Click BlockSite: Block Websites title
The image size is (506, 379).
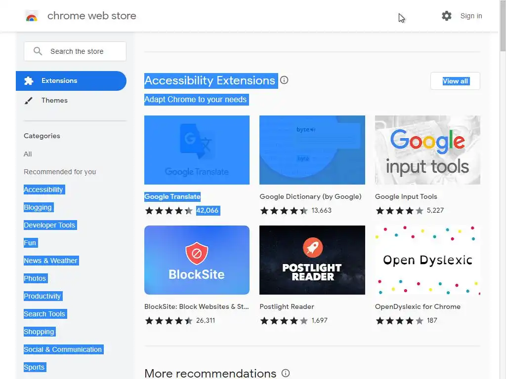click(197, 306)
